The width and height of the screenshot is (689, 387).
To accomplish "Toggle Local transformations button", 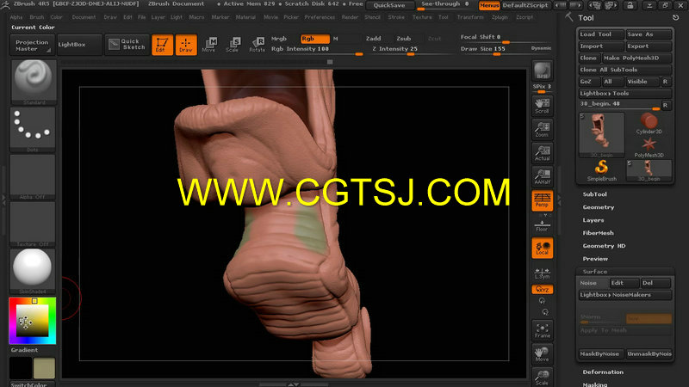I will coord(543,248).
